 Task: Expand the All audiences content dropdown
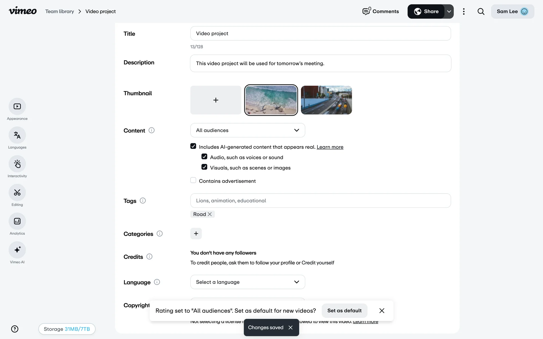tap(247, 130)
